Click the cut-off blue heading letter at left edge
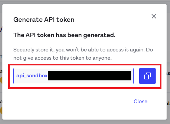Screen dimensions: 170x124 click(1, 29)
